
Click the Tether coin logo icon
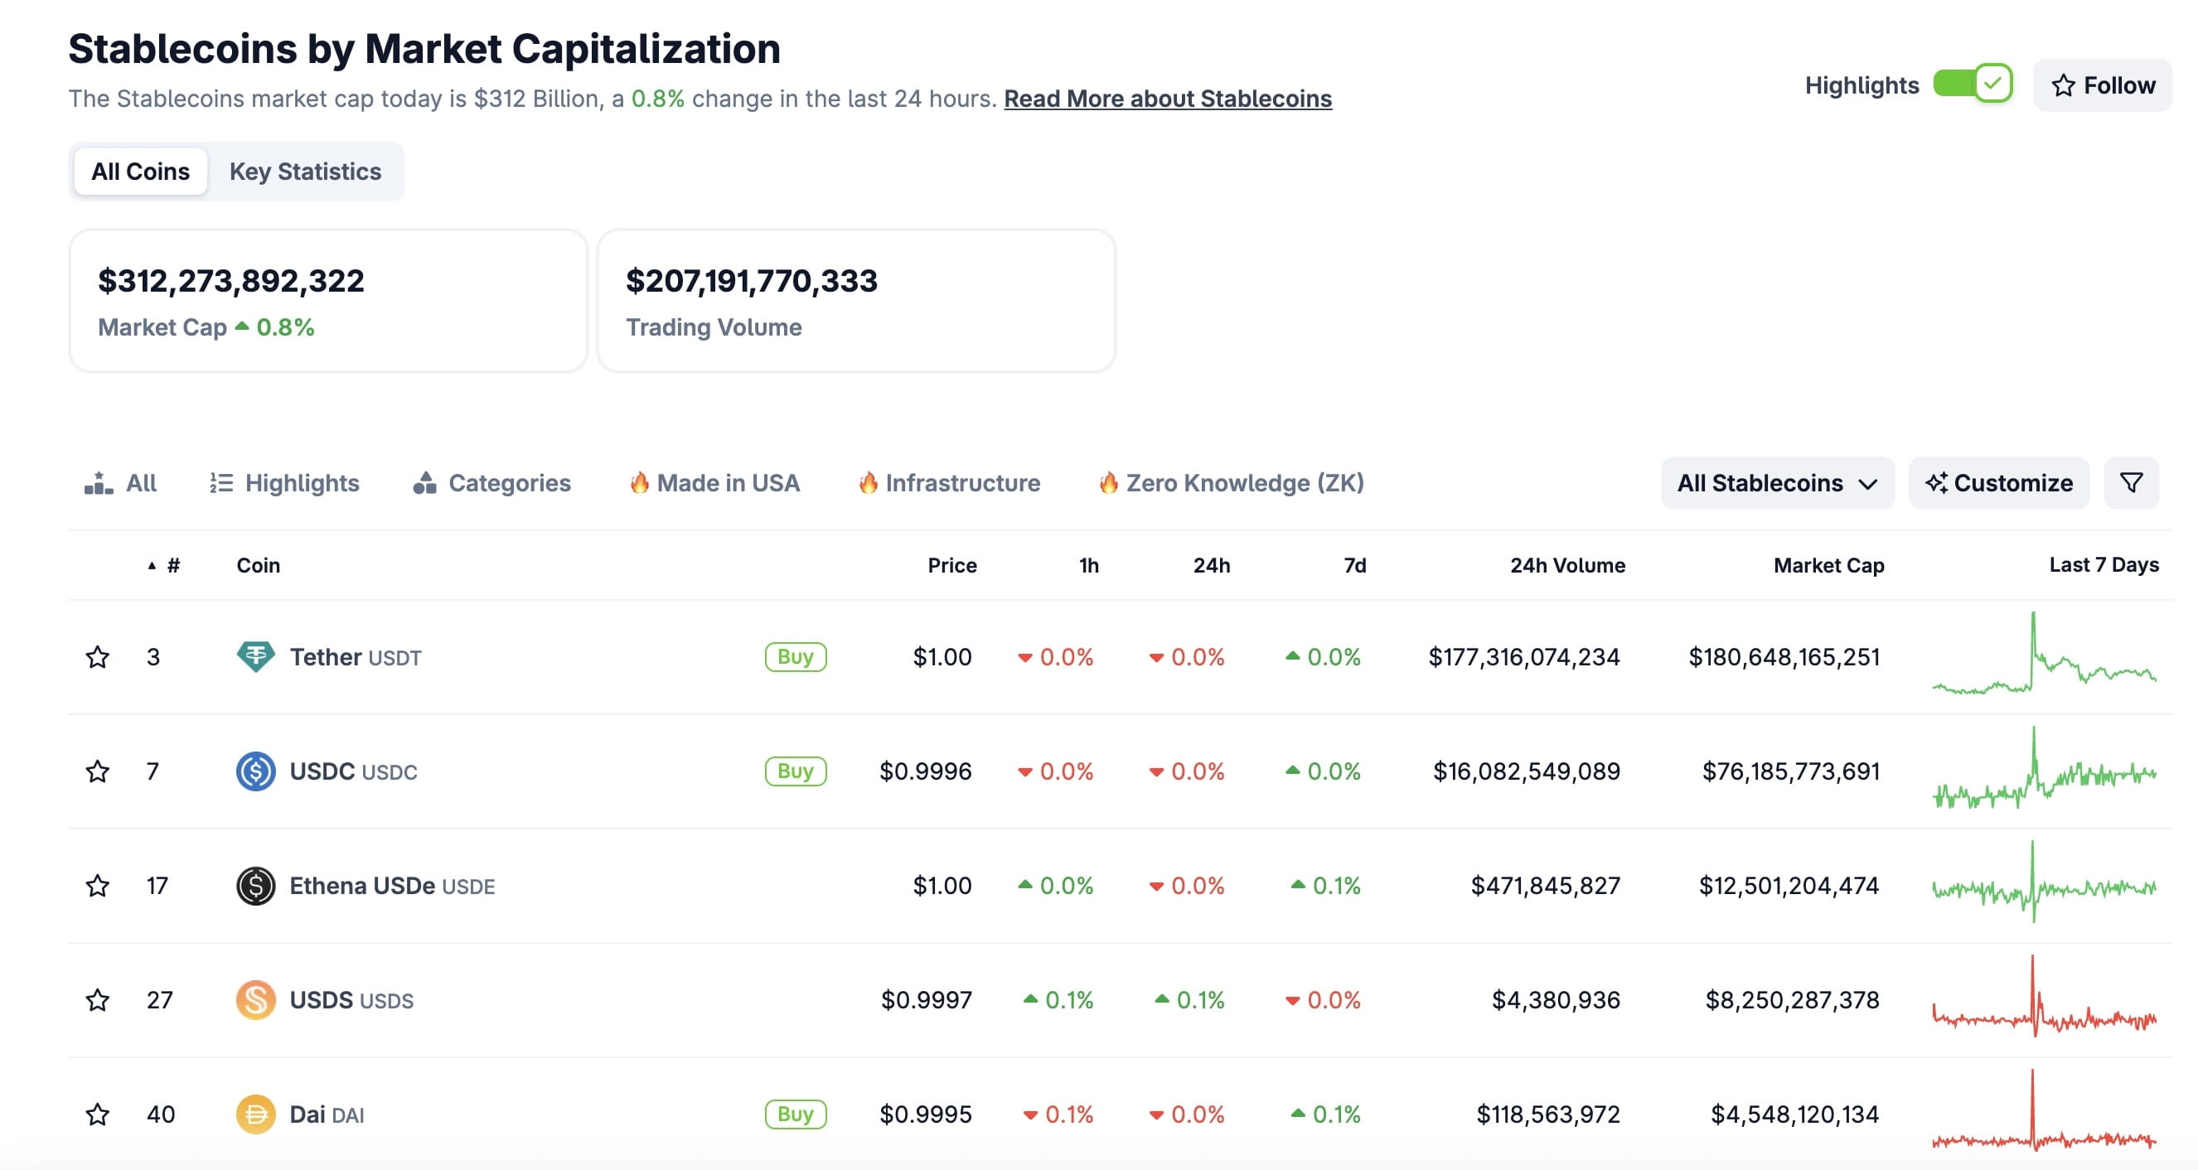[255, 656]
